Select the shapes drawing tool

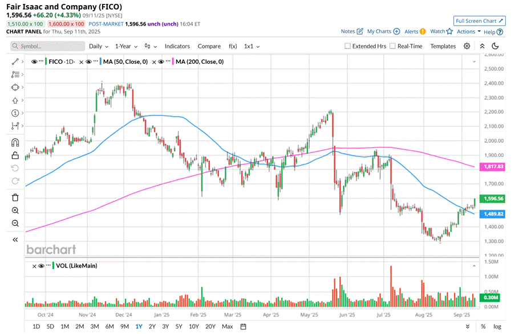tap(15, 88)
